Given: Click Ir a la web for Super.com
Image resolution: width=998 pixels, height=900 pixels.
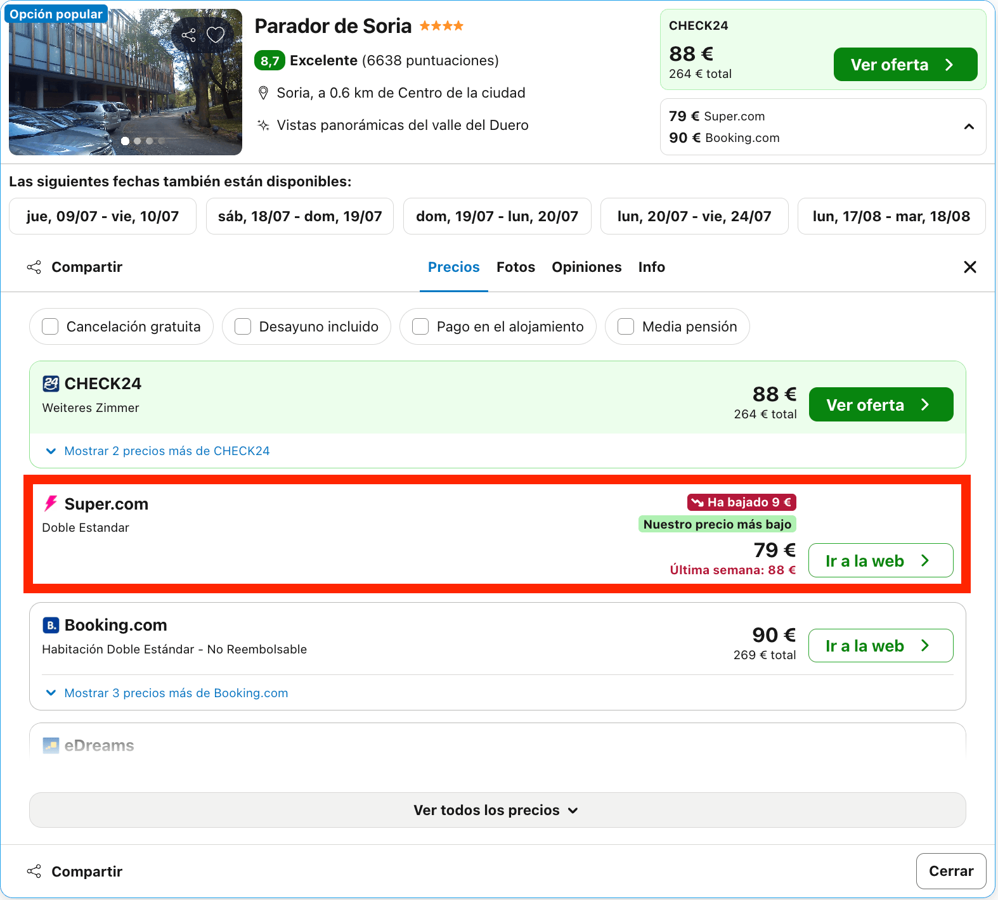Looking at the screenshot, I should (x=881, y=560).
